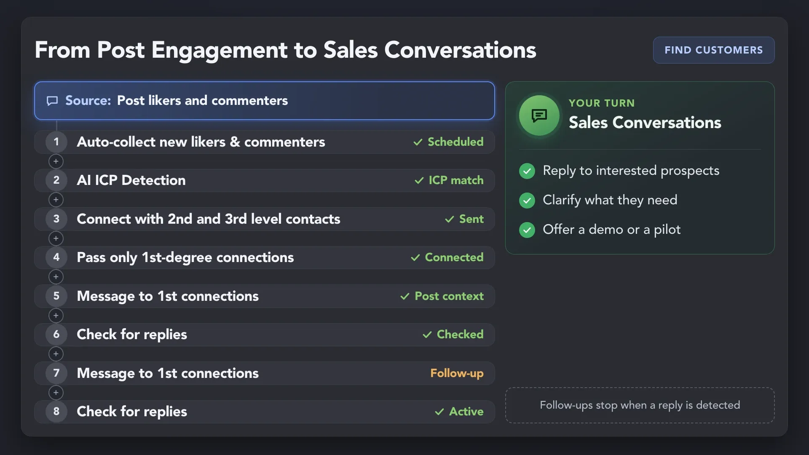The image size is (809, 455).
Task: Insert a step below Pass only 1st-degree connections
Action: click(x=56, y=277)
